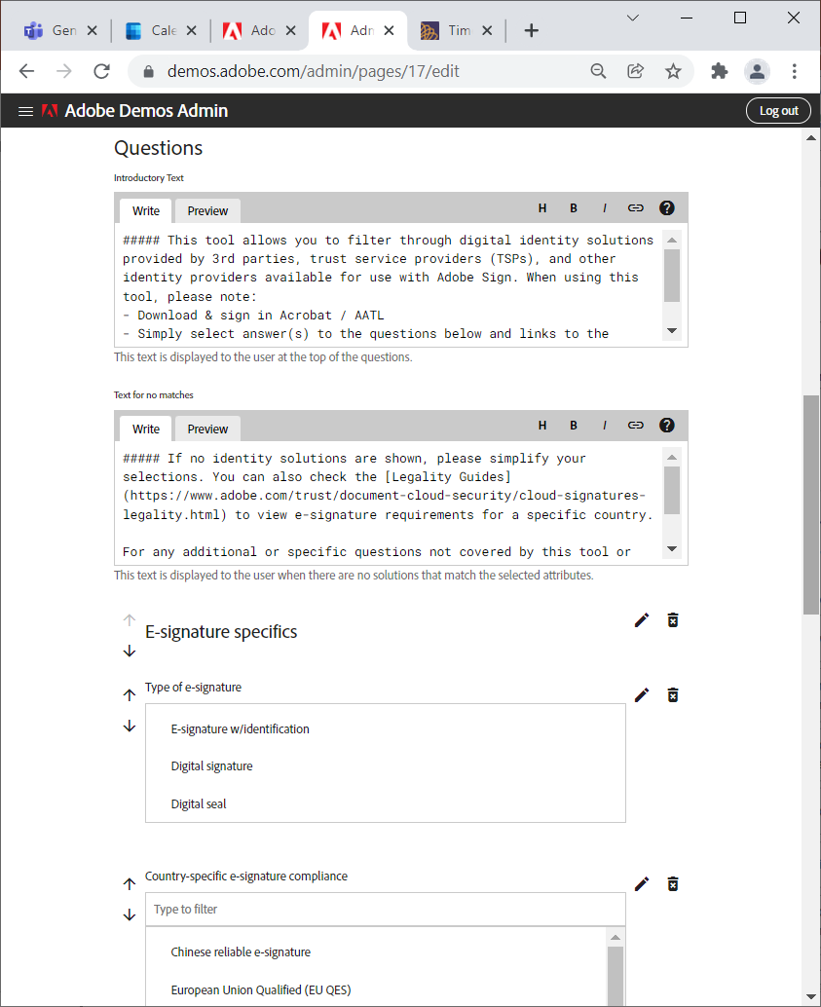821x1007 pixels.
Task: Edit the Type of e-signature question
Action: [642, 695]
